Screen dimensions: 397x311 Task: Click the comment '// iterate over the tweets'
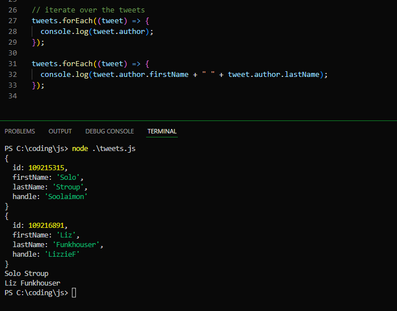click(x=88, y=10)
